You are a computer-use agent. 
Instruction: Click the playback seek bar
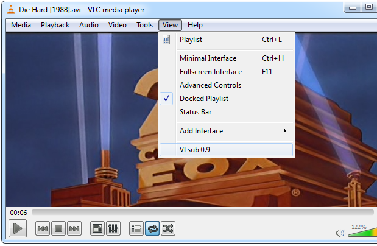[x=202, y=212]
